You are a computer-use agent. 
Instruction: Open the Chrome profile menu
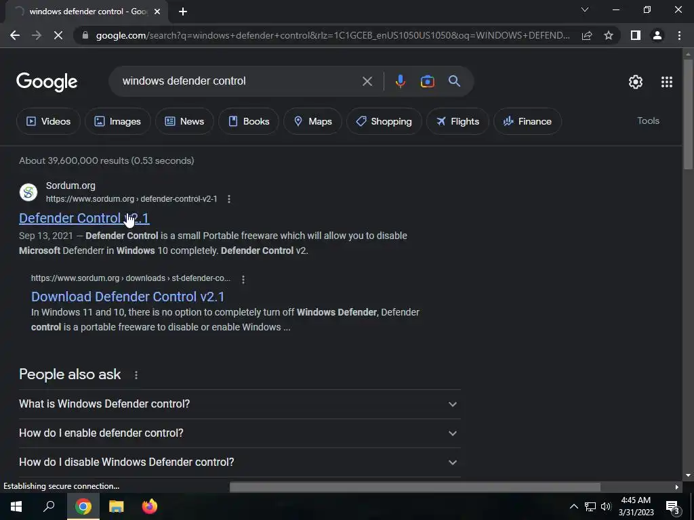(657, 35)
